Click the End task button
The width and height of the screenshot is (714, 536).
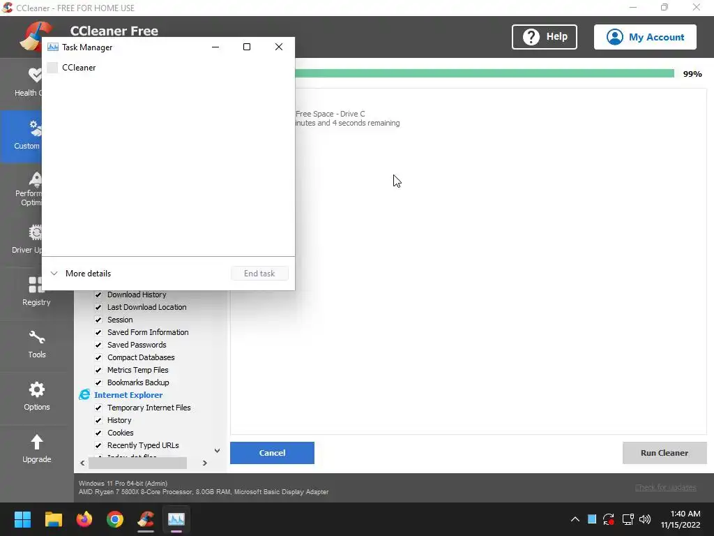259,274
